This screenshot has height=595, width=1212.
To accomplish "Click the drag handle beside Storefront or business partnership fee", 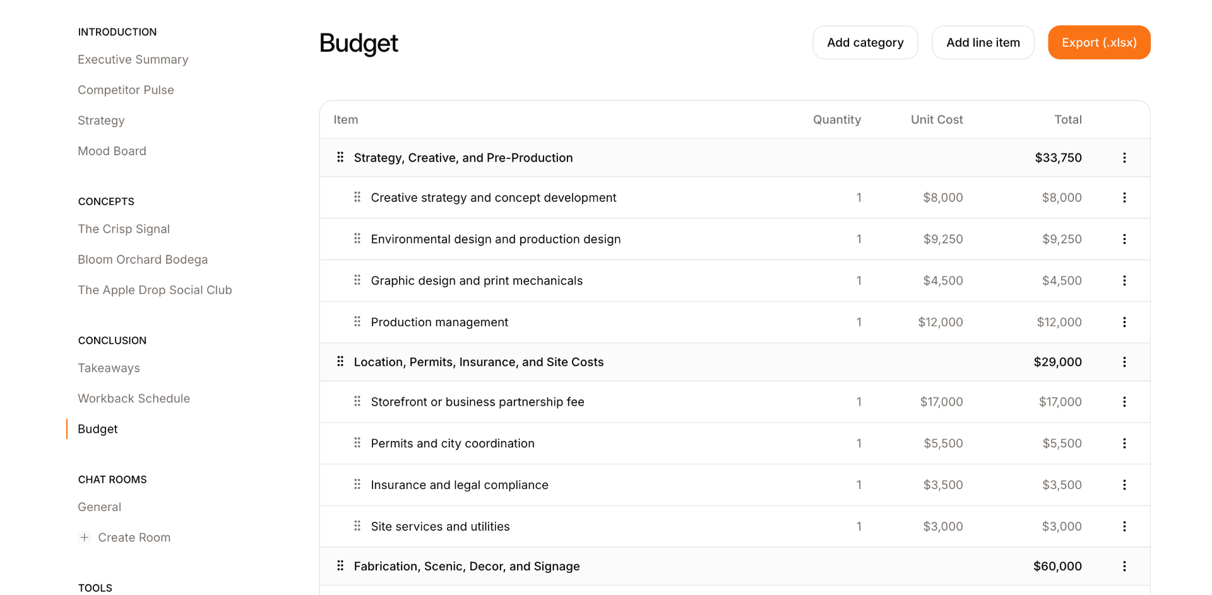I will click(x=357, y=401).
